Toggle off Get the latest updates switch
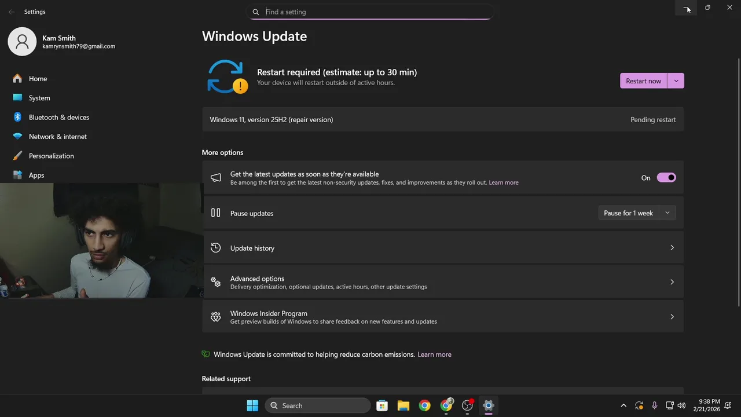Viewport: 741px width, 417px height. 666,178
